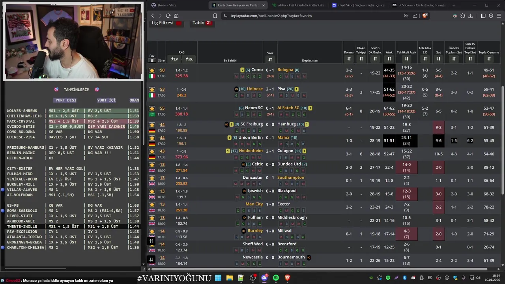Click the address bar URL
The height and width of the screenshot is (284, 505).
click(x=271, y=16)
